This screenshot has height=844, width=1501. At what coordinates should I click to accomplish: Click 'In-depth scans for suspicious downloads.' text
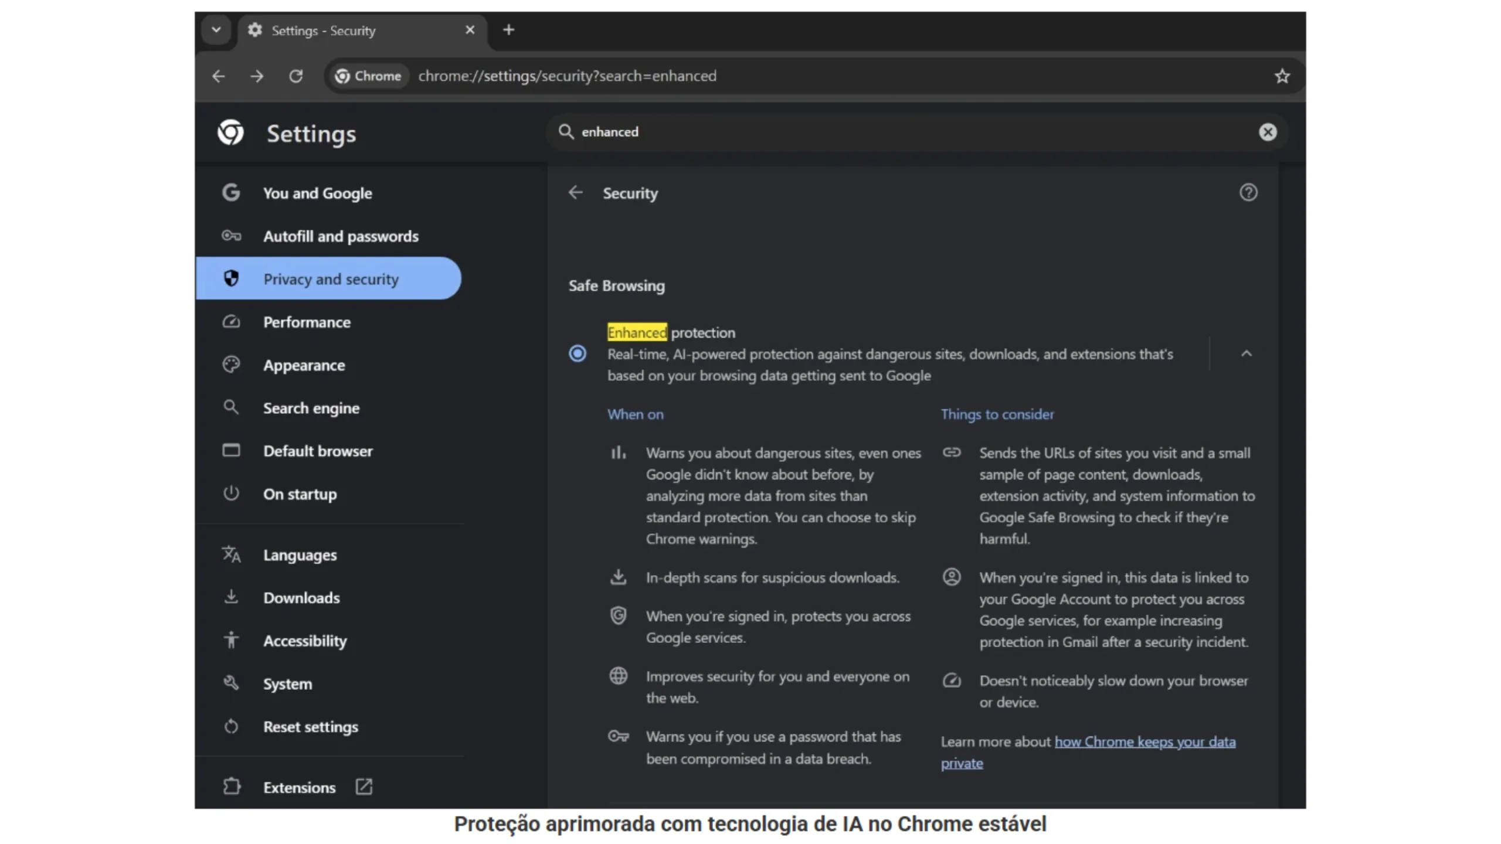click(x=772, y=578)
